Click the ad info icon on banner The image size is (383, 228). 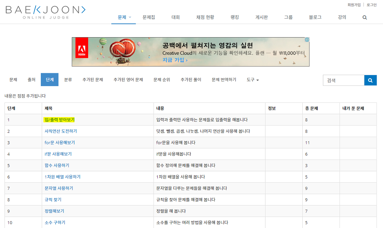[307, 39]
